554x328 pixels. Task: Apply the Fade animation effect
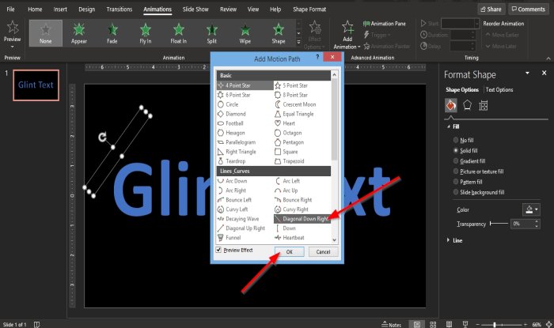pyautogui.click(x=112, y=33)
